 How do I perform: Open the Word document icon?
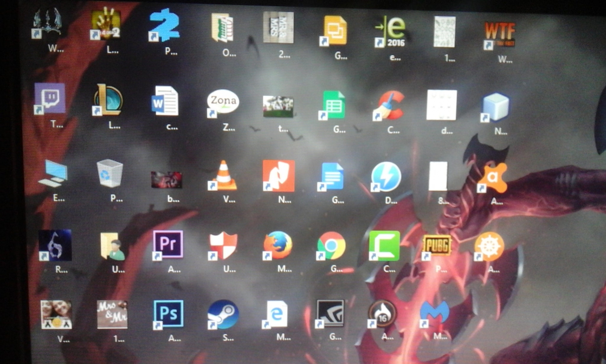pos(165,101)
